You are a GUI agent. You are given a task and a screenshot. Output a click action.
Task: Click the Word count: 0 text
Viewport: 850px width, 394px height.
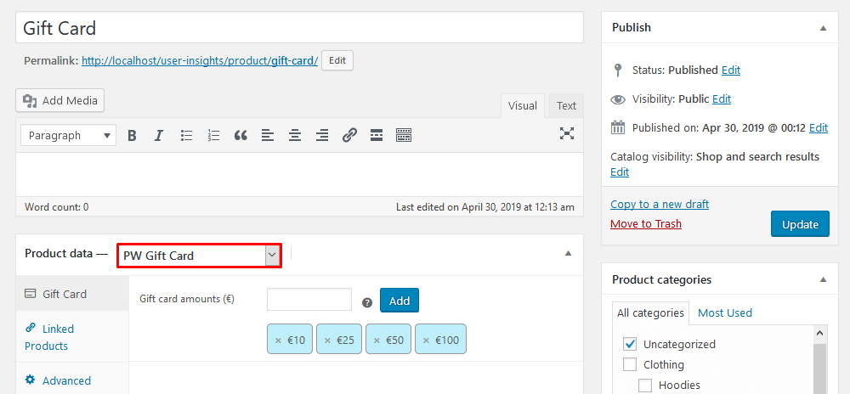point(56,206)
